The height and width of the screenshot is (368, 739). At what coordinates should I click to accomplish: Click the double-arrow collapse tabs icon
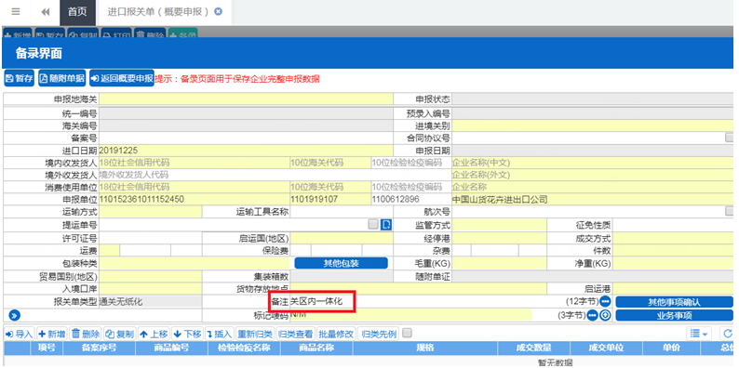pyautogui.click(x=46, y=12)
